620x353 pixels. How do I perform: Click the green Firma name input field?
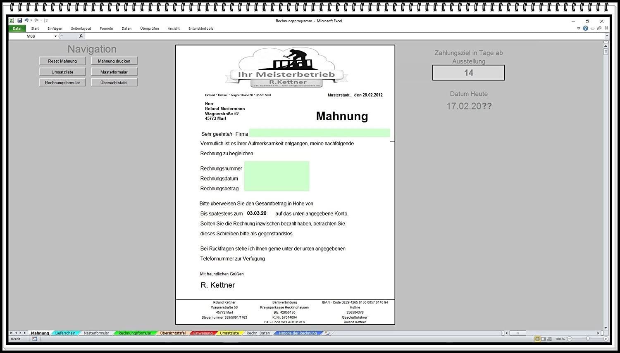319,133
